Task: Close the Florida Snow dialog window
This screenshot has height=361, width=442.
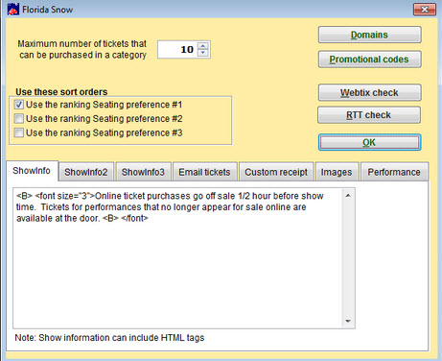Action: [425, 10]
